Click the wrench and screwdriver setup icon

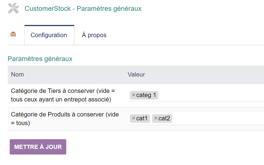(x=13, y=9)
